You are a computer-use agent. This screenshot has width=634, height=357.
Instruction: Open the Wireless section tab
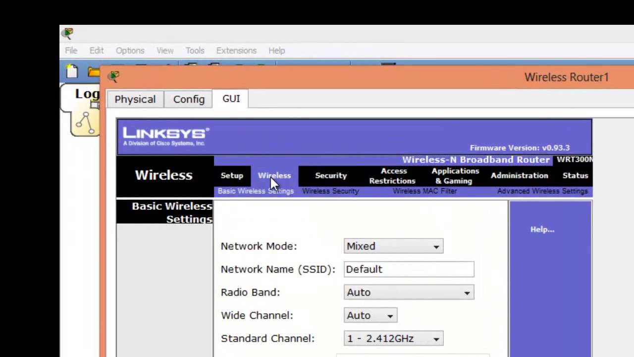pyautogui.click(x=274, y=176)
